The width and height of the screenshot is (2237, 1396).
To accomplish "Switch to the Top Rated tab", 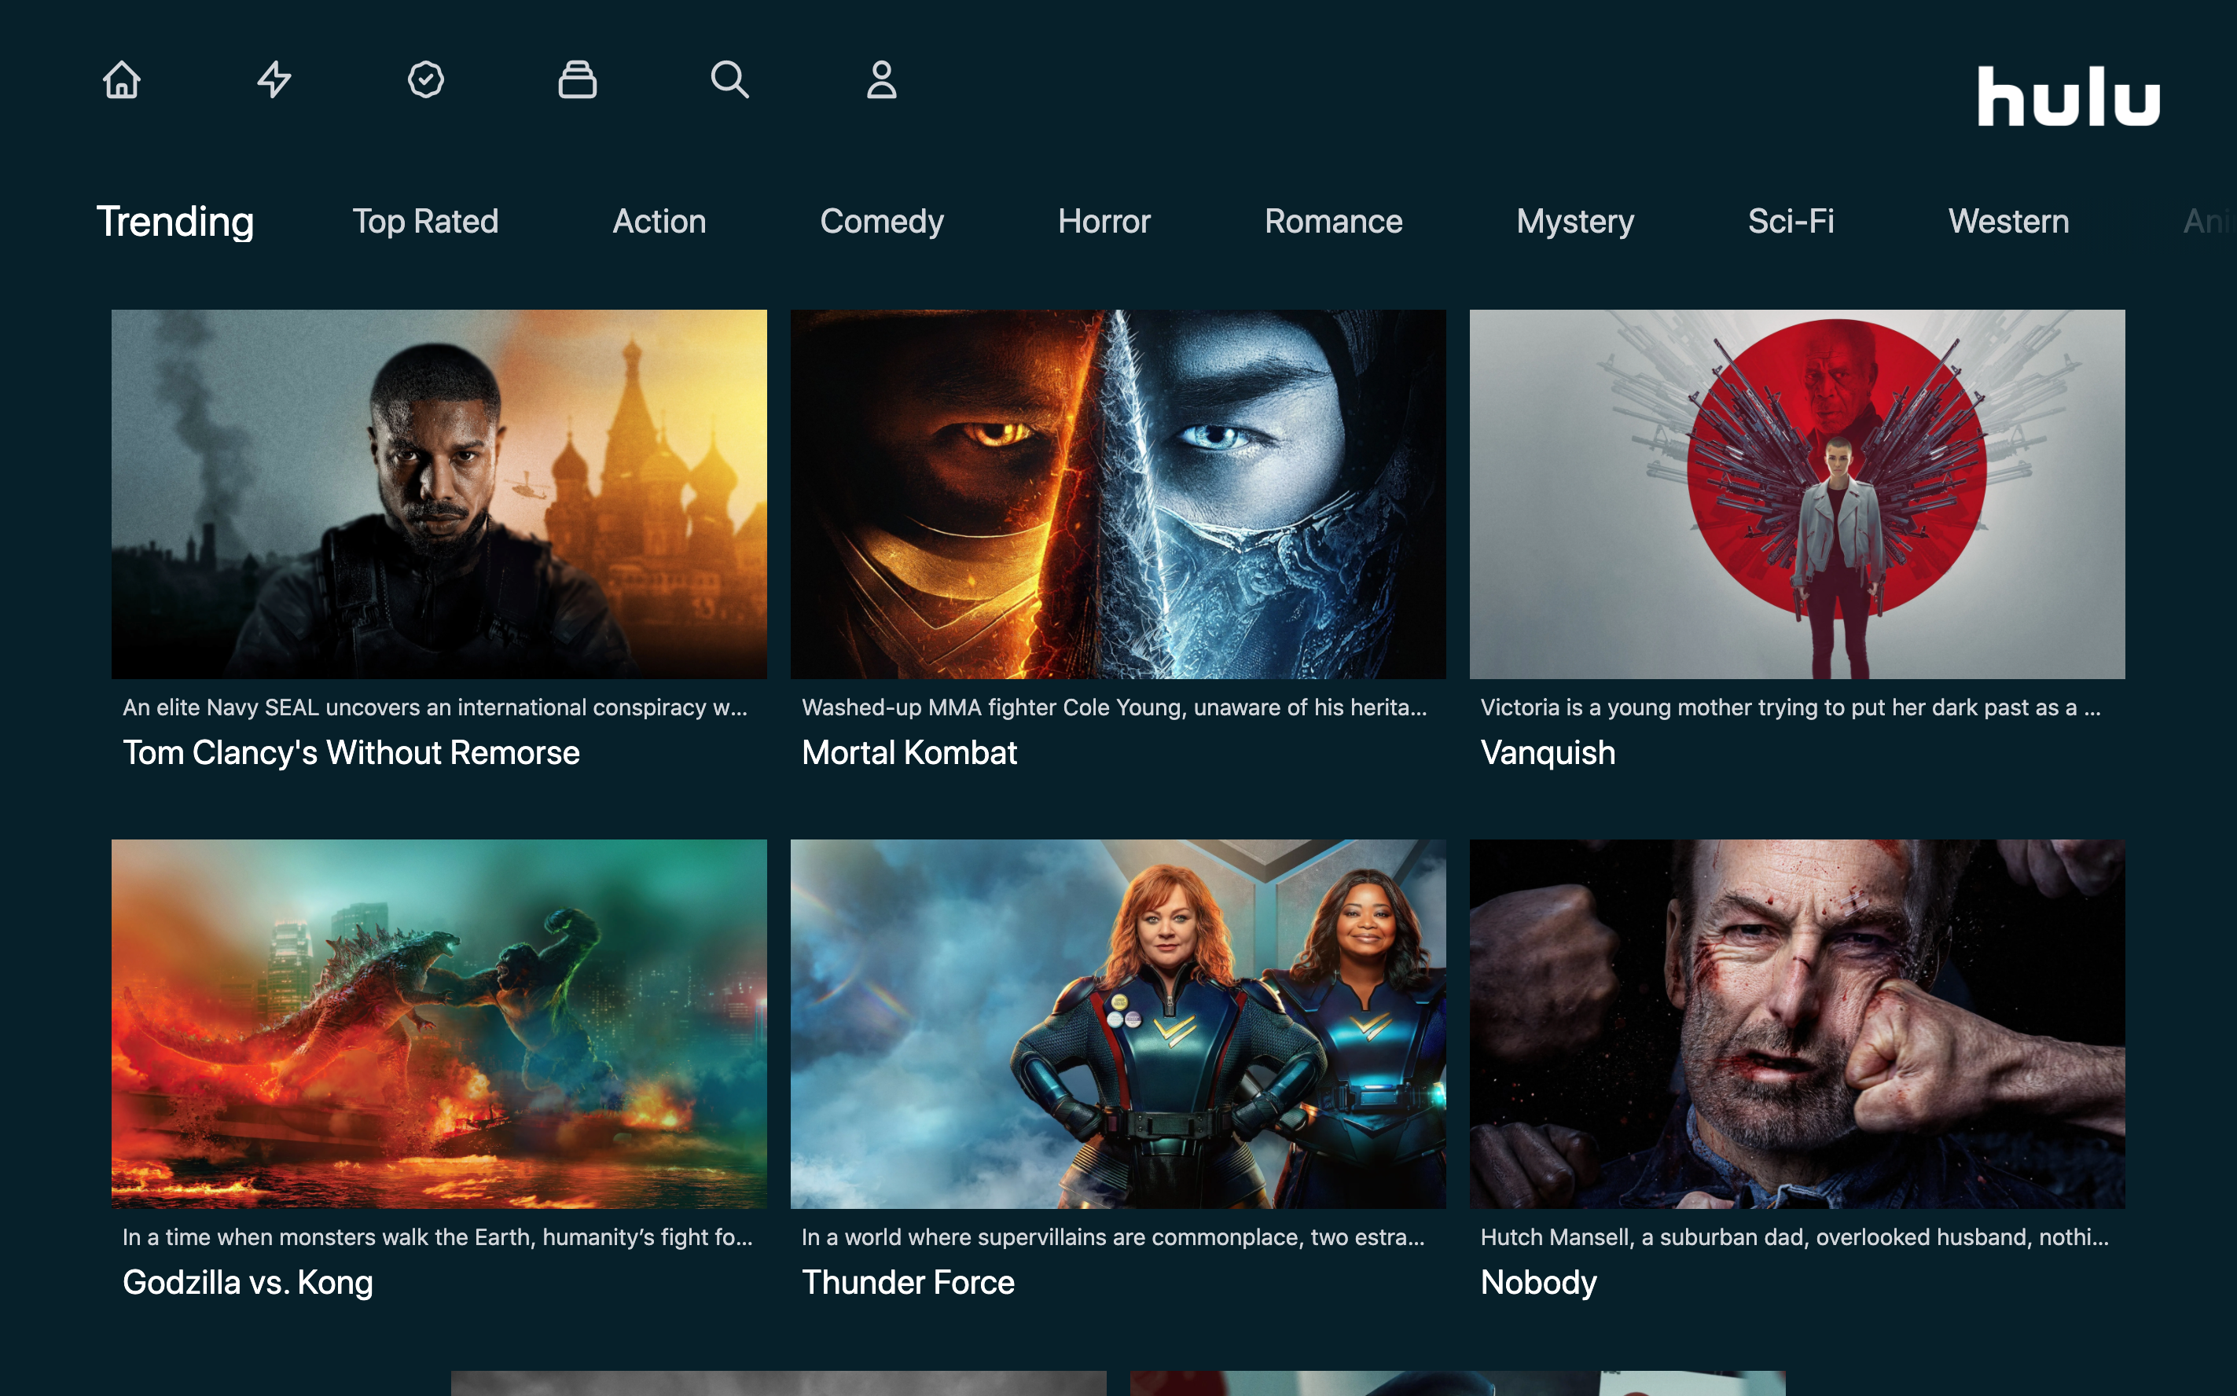I will point(425,222).
